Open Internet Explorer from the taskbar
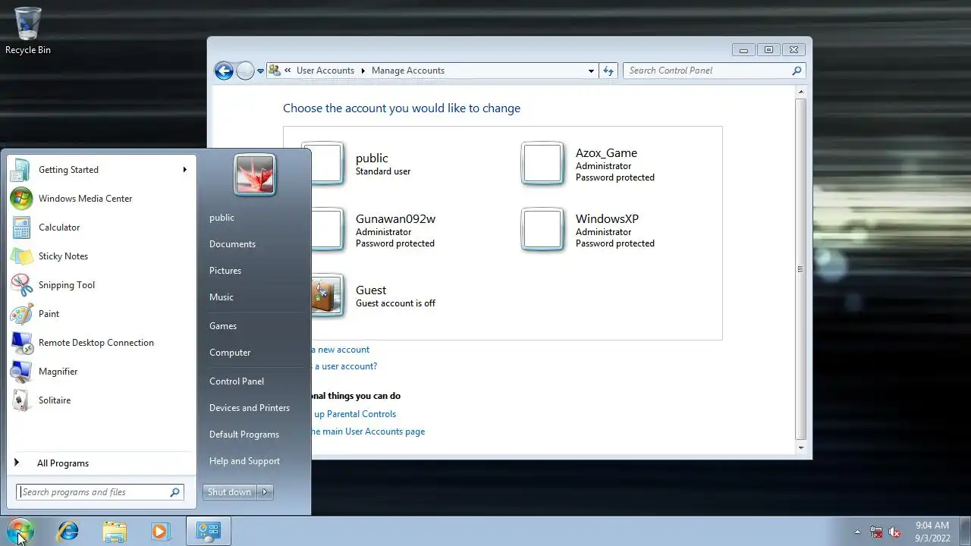Viewport: 971px width, 546px height. pos(68,531)
